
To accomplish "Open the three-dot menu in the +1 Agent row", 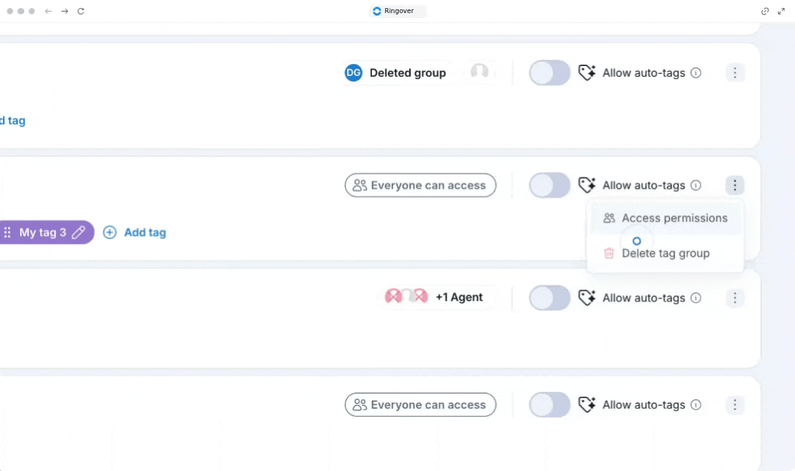I will point(735,298).
